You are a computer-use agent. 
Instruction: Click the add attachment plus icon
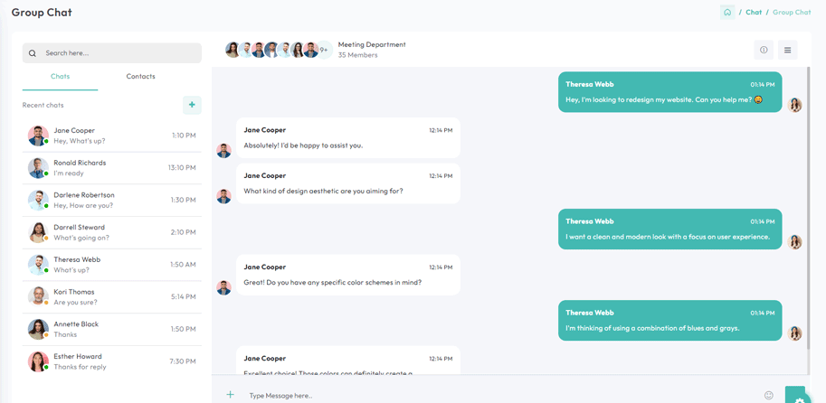tap(230, 395)
